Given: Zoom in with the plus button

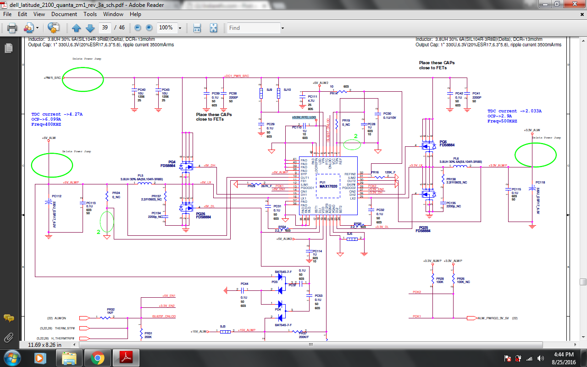Looking at the screenshot, I should pos(149,28).
